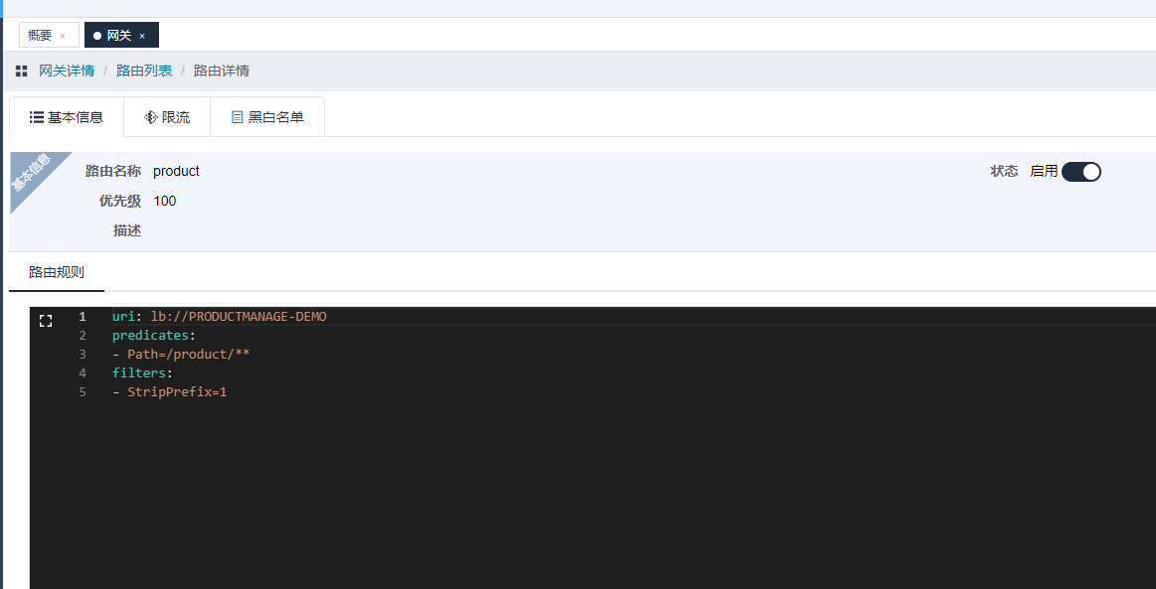The width and height of the screenshot is (1156, 589).
Task: Click the grid icon beside the breadcrumb
Action: coord(21,72)
